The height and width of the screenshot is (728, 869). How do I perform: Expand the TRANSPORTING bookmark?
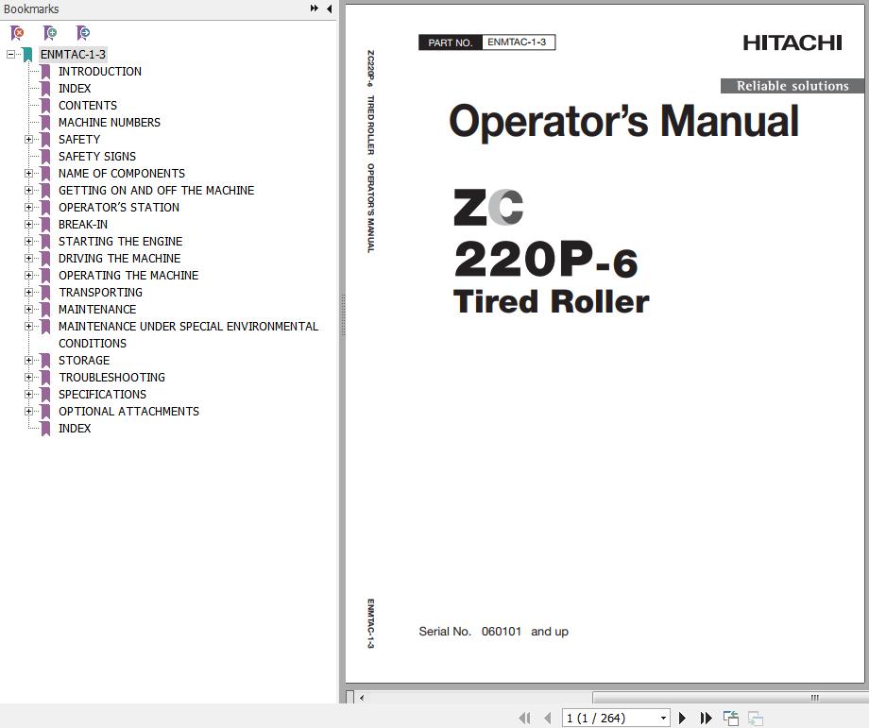pos(29,293)
